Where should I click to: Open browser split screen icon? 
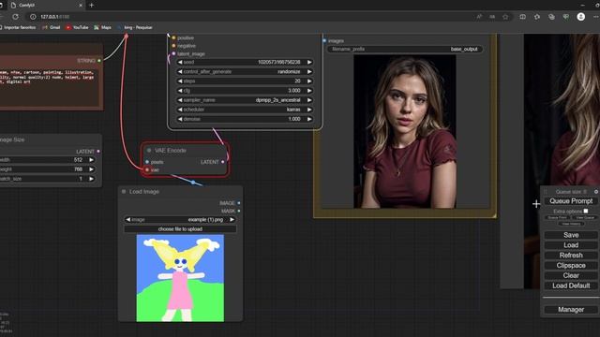pyautogui.click(x=523, y=17)
